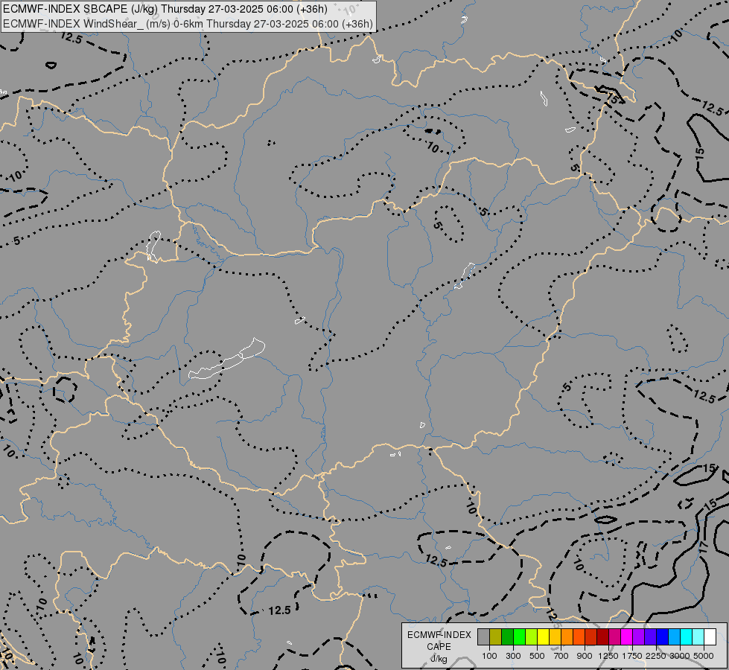
Task: Click the magenta legend swatch
Action: (x=627, y=637)
